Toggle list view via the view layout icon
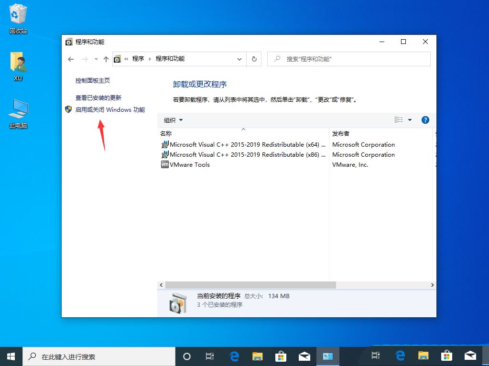Viewport: 489px width, 366px height. click(x=400, y=119)
